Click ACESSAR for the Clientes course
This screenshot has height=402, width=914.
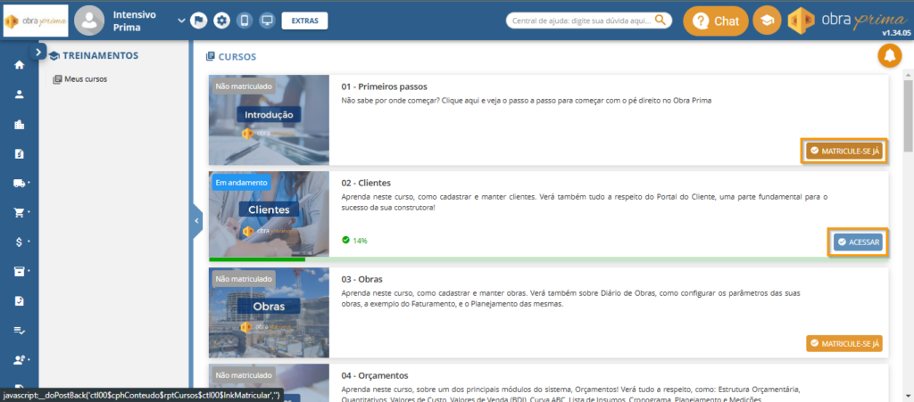(858, 242)
